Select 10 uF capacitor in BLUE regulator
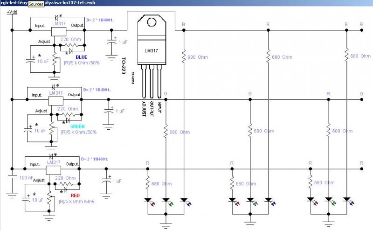This screenshot has width=373, height=231. (x=30, y=61)
